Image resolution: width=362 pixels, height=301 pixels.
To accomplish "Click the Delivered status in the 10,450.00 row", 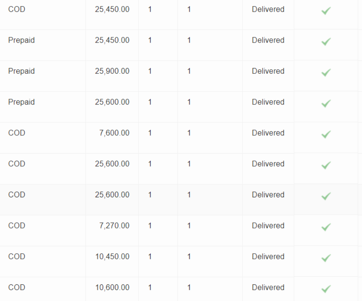I will click(268, 256).
